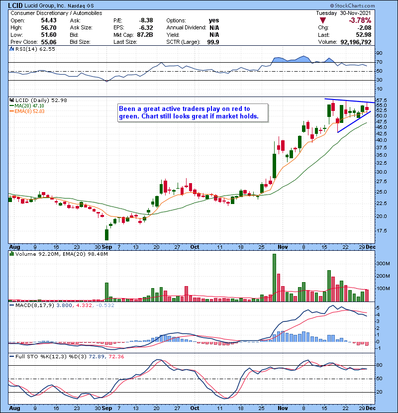Screen dimensions: 398x413
Task: Click the RSI(14) 62.55 label
Action: (35, 49)
